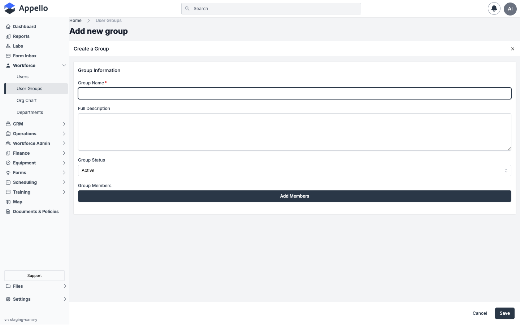Expand the Files section chevron
The width and height of the screenshot is (520, 331).
(65, 286)
